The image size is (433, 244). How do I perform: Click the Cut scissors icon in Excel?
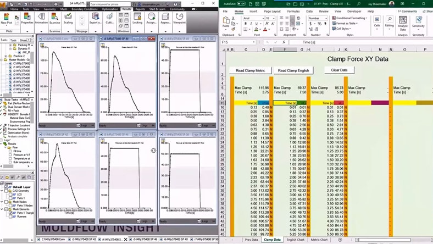pyautogui.click(x=234, y=18)
